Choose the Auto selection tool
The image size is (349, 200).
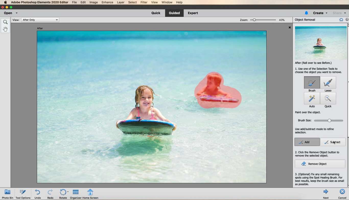312,98
